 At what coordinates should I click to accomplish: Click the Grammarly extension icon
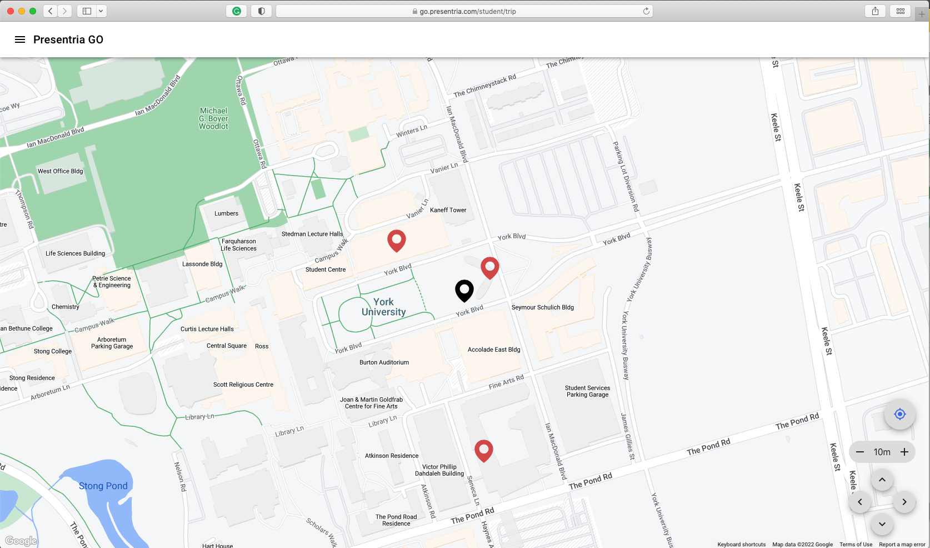[237, 11]
